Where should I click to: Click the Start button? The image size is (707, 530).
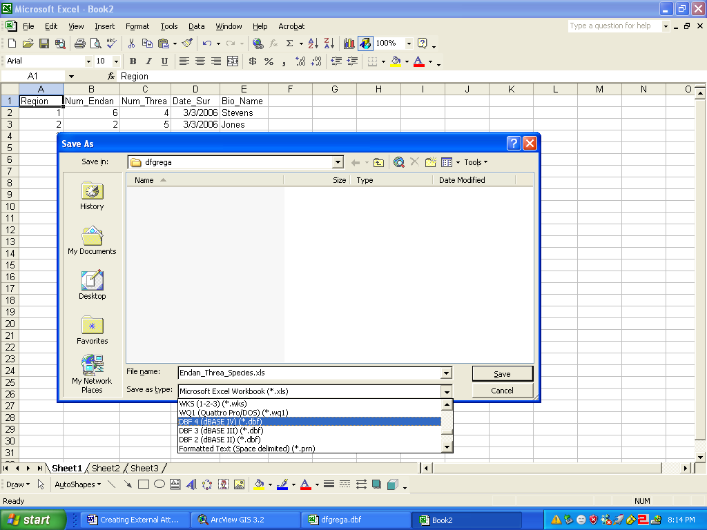coord(32,520)
